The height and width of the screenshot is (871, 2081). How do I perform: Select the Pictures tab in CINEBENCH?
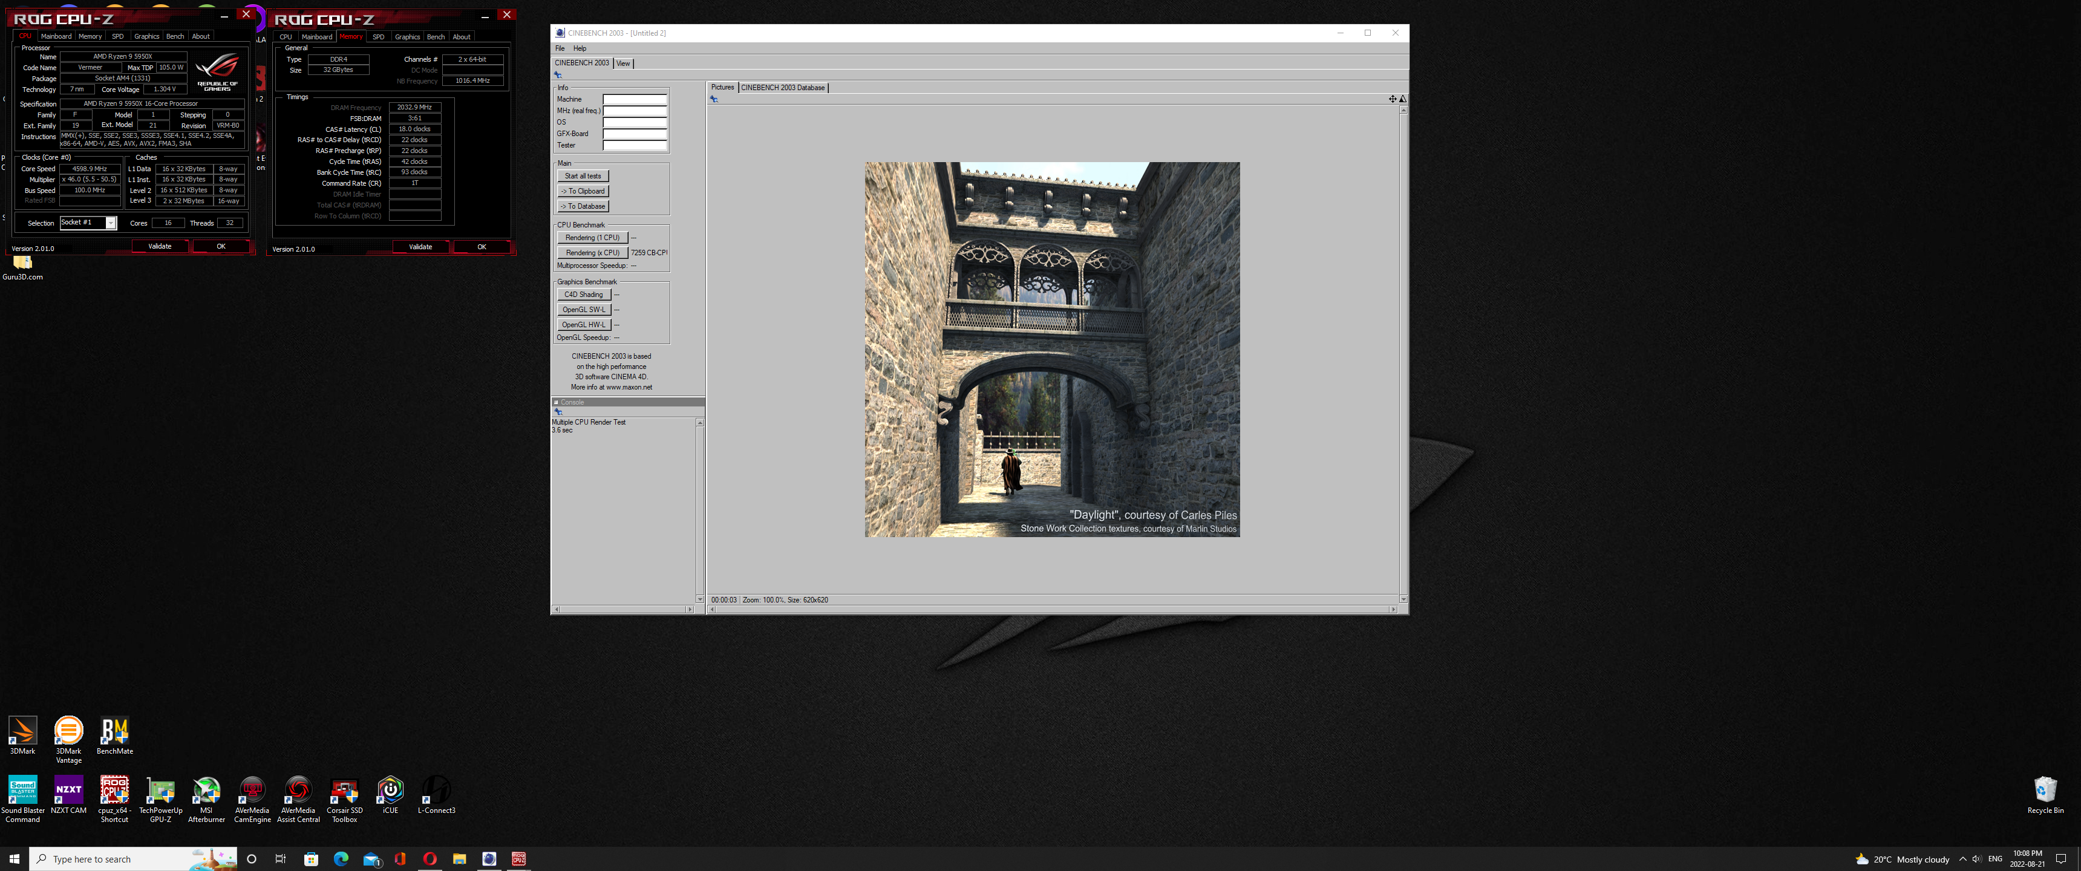coord(722,87)
